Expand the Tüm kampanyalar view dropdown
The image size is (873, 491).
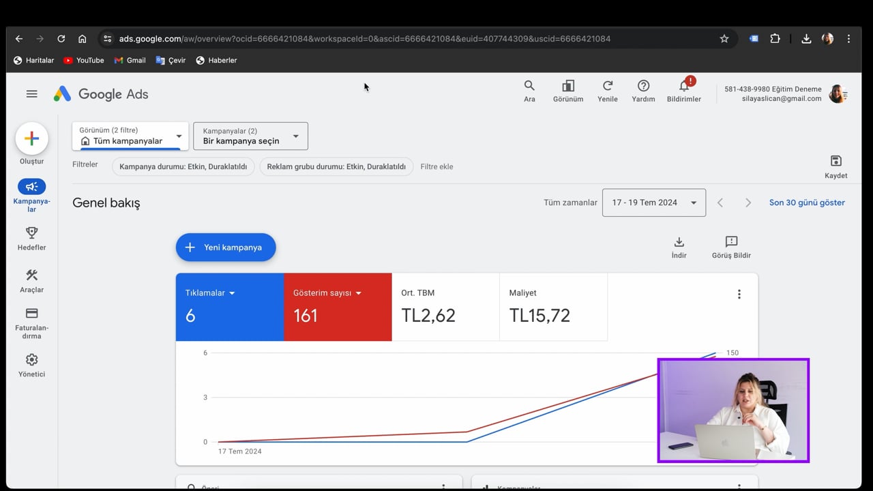(130, 136)
